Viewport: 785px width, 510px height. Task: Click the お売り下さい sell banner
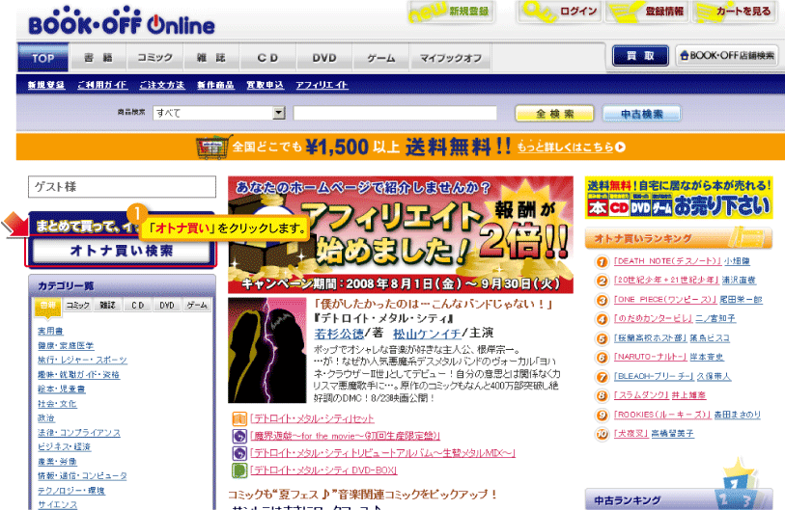click(679, 198)
